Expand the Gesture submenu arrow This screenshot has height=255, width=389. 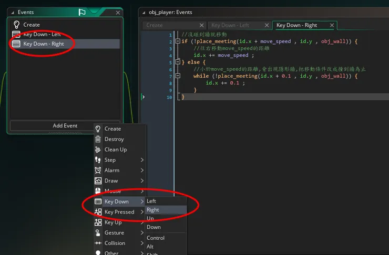pyautogui.click(x=142, y=233)
